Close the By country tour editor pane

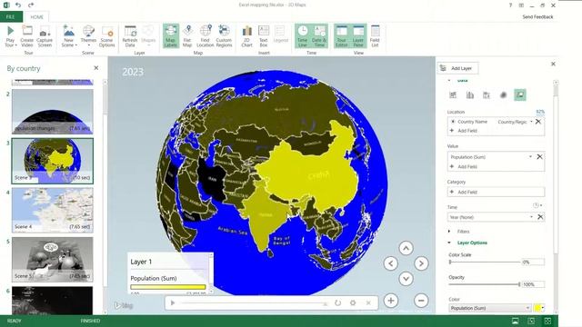pos(96,68)
